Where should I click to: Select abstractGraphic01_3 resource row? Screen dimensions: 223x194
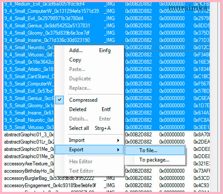click(x=106, y=135)
